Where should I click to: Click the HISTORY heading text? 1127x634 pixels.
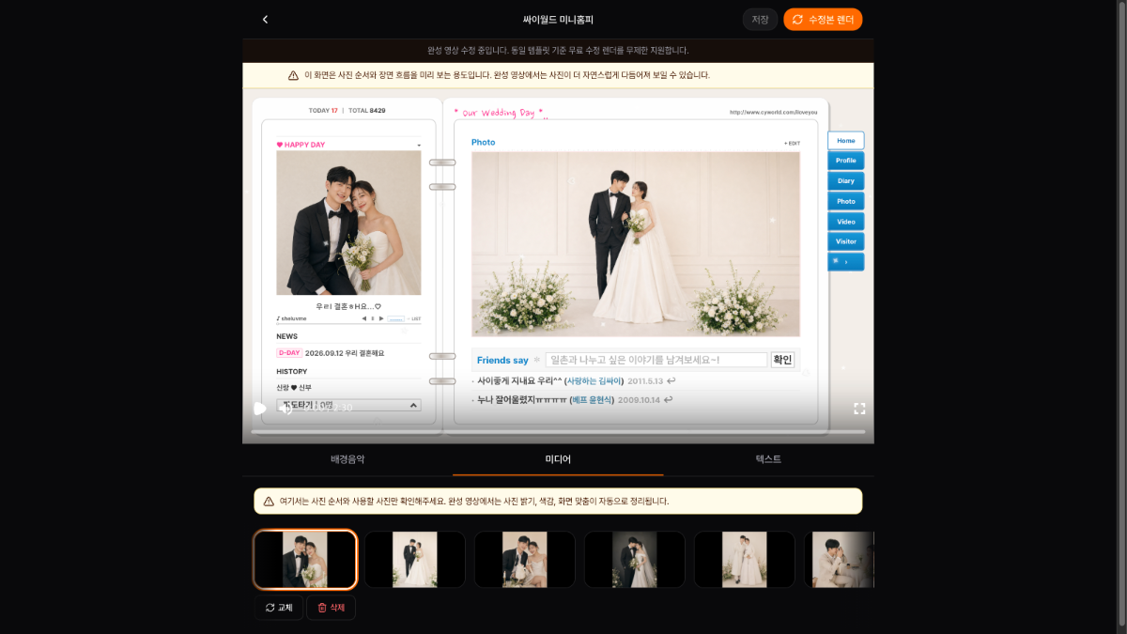[293, 371]
